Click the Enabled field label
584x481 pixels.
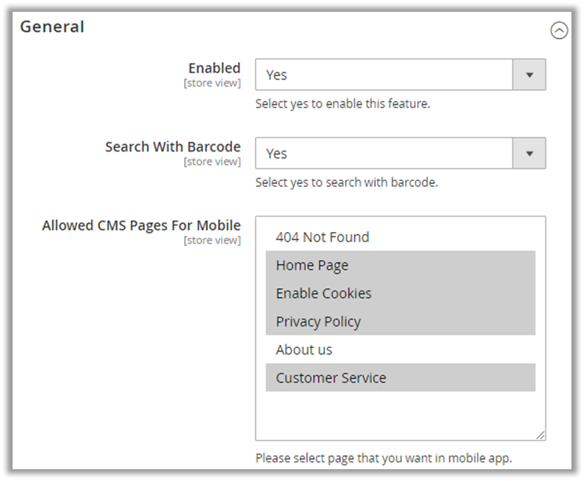pos(214,68)
